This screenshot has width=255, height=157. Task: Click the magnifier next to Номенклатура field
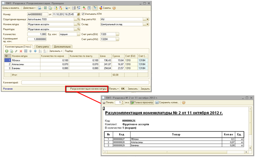pyautogui.click(x=79, y=24)
